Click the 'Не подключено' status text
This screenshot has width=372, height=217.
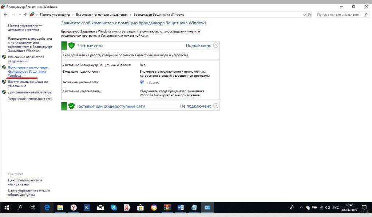[195, 106]
